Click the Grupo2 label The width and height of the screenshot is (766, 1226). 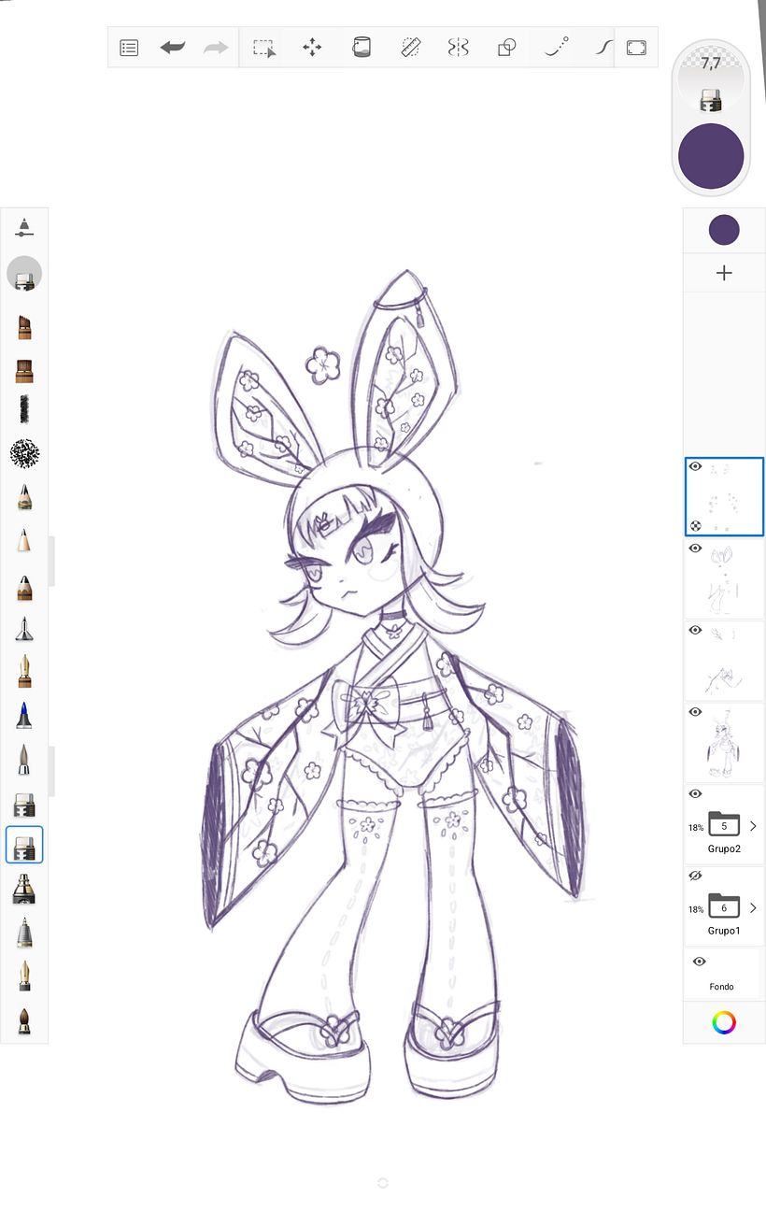pyautogui.click(x=724, y=849)
